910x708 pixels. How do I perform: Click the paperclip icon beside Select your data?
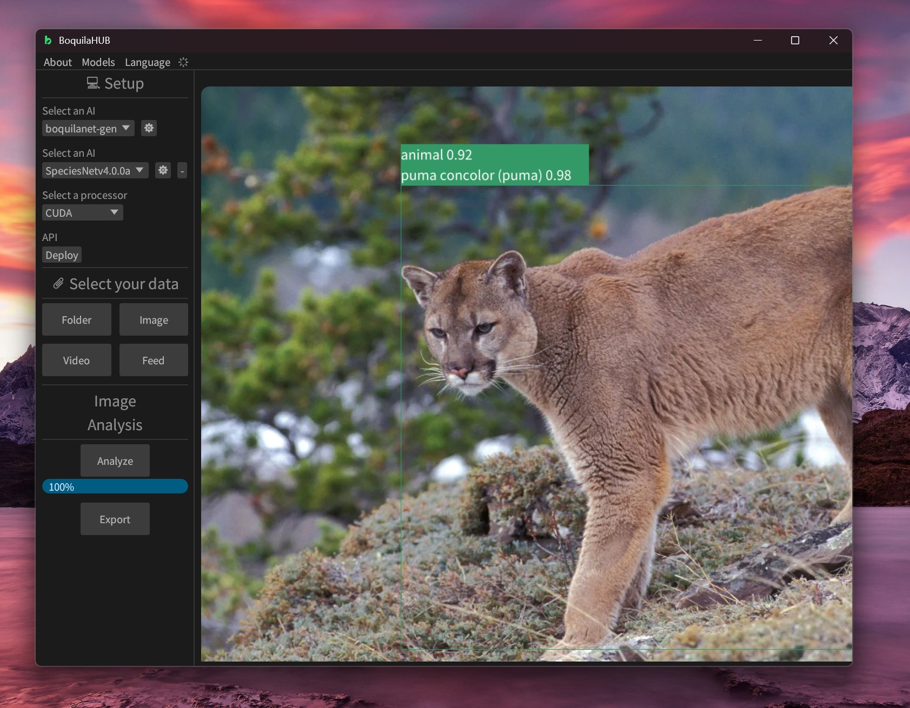click(x=58, y=284)
